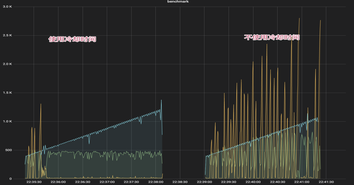Image resolution: width=354 pixels, height=185 pixels.
Task: Click the 2.0 K y-axis label
Action: click(x=7, y=64)
